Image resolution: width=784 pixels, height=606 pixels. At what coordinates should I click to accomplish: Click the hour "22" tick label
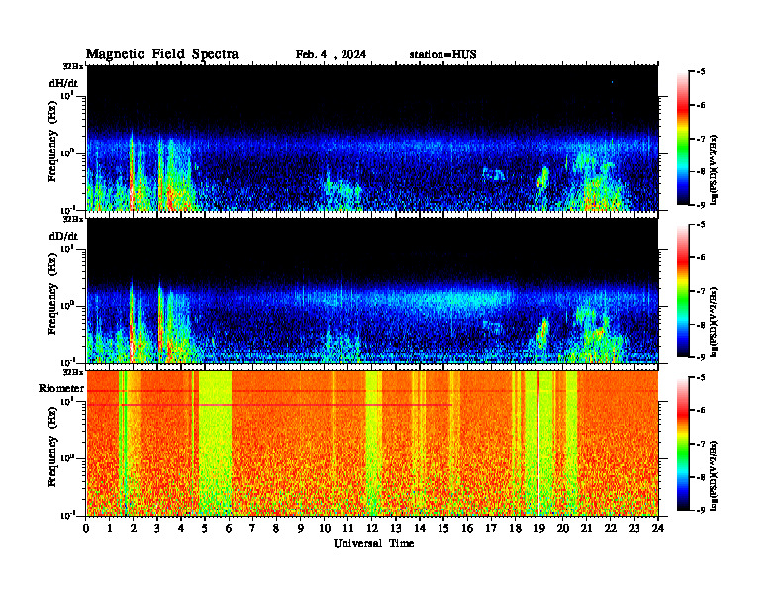(611, 528)
